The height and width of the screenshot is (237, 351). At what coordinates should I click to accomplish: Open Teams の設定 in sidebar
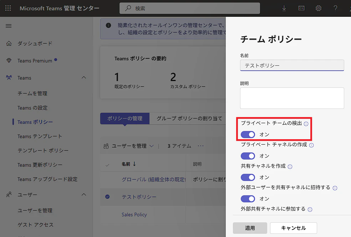pyautogui.click(x=32, y=108)
